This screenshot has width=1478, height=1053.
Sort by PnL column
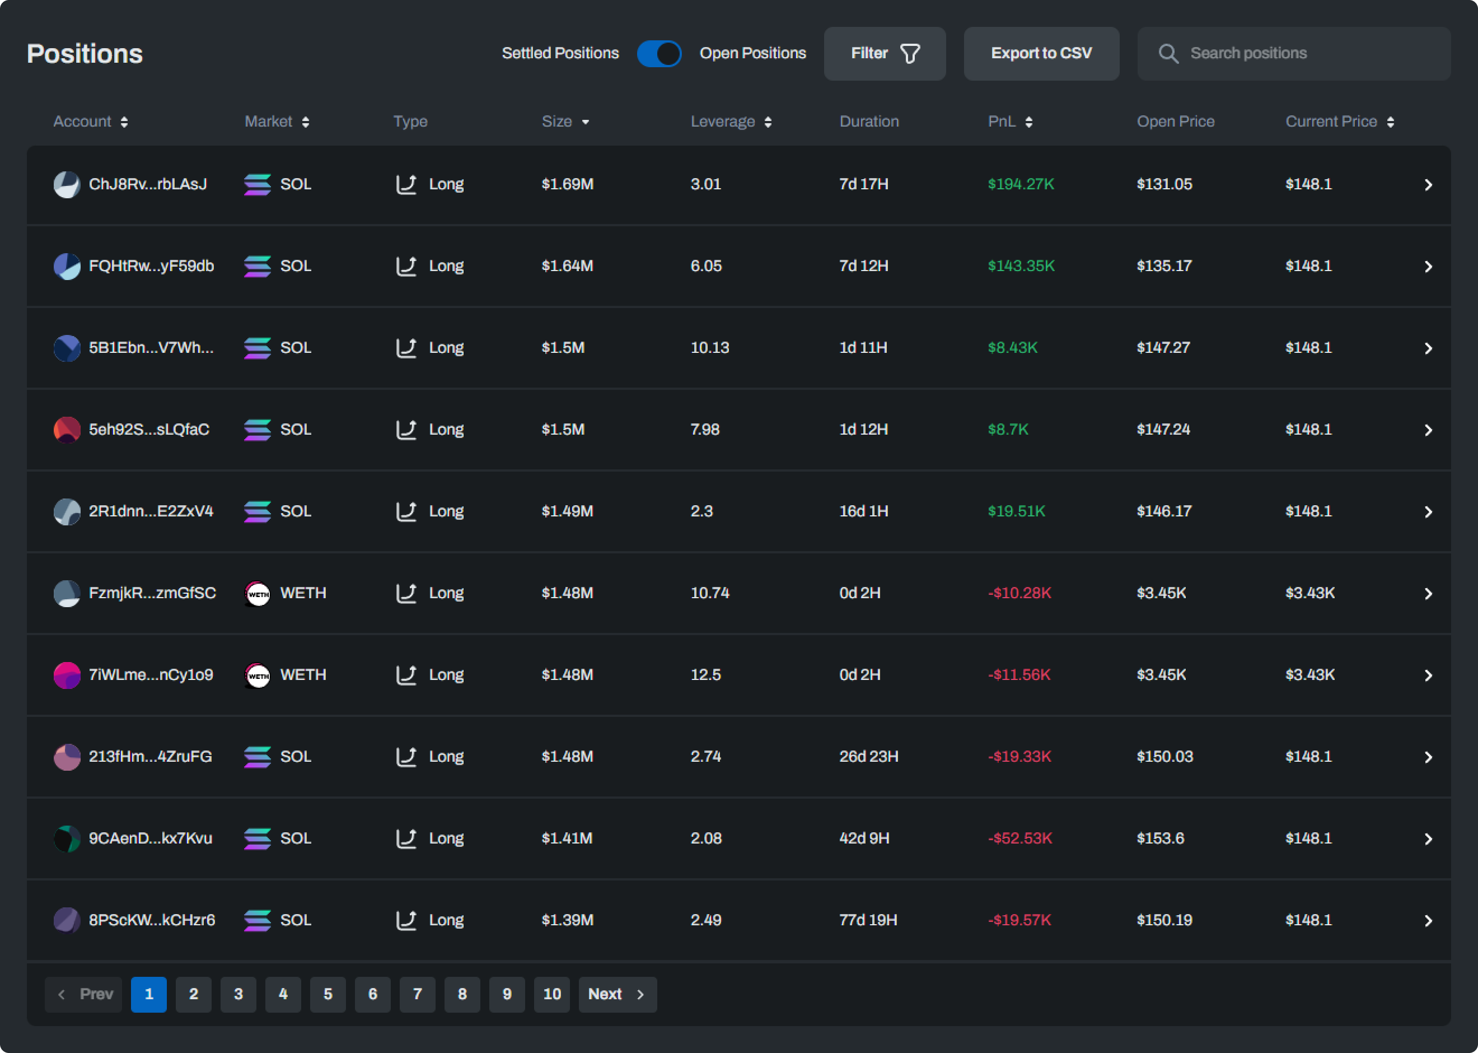[1010, 121]
